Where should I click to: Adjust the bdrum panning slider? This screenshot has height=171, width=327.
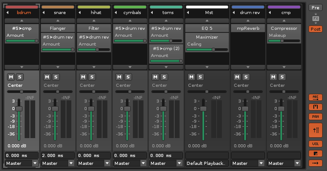coord(22,92)
